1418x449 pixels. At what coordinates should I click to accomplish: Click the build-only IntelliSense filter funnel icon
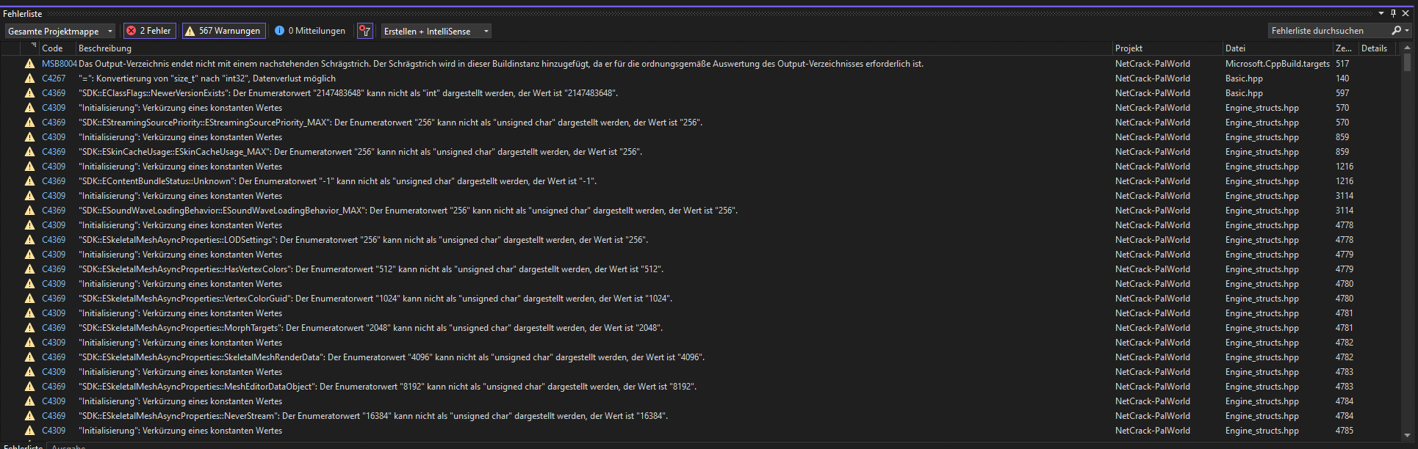[364, 31]
